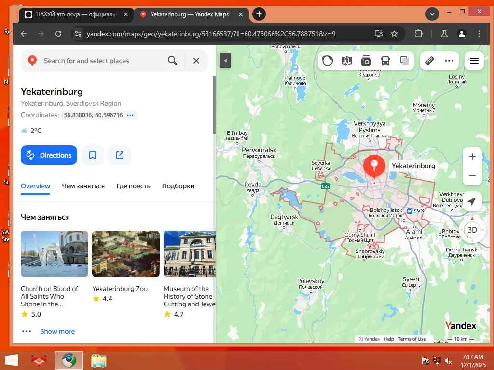Focus the 'Search for and select places' field
Viewport: 494px width, 370px height.
point(102,61)
